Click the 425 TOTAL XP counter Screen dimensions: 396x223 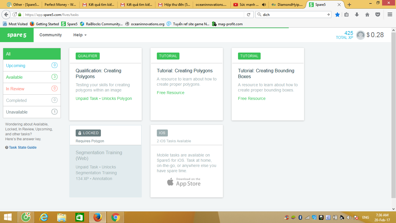pyautogui.click(x=344, y=35)
